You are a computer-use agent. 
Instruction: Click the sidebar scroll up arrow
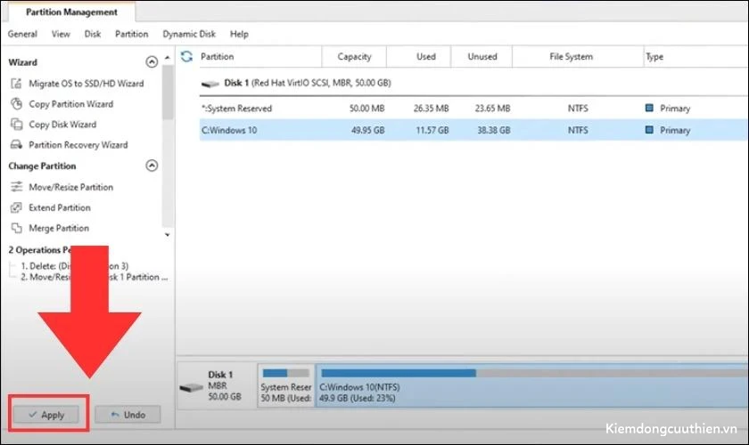[x=168, y=57]
